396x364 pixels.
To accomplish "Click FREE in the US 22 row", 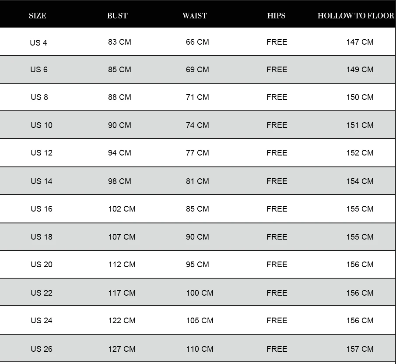I will pyautogui.click(x=277, y=293).
